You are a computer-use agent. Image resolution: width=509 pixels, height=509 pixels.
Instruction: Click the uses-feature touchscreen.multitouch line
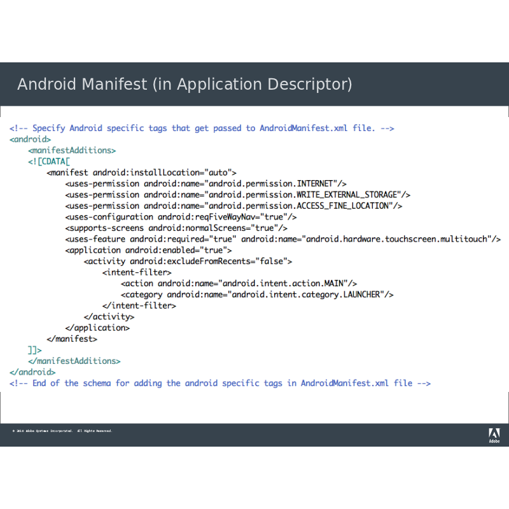coord(282,239)
